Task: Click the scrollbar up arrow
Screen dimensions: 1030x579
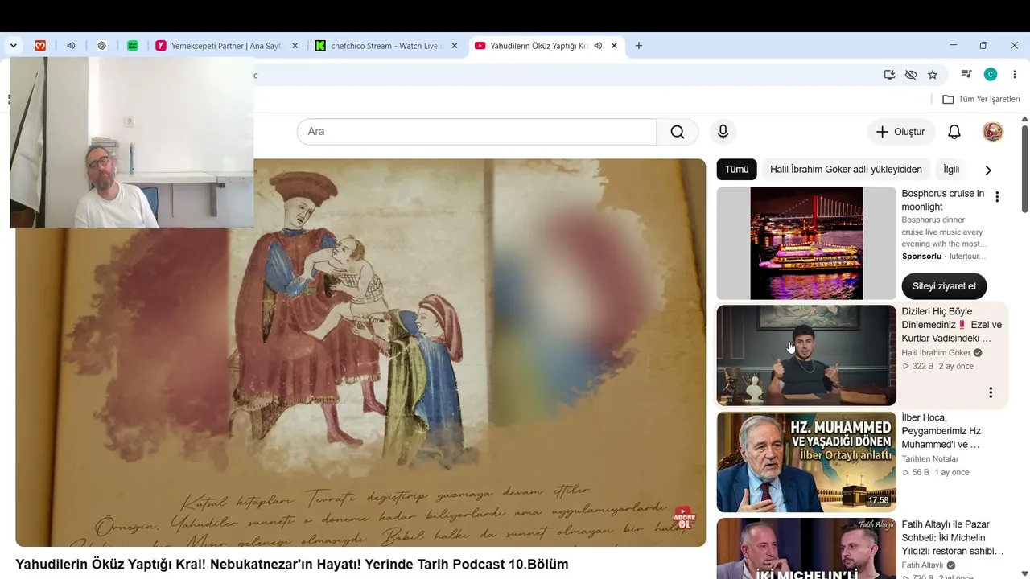Action: coord(1024,120)
